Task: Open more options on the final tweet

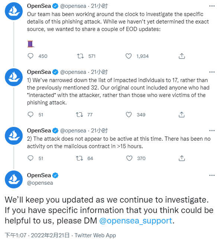Action: pos(212,175)
